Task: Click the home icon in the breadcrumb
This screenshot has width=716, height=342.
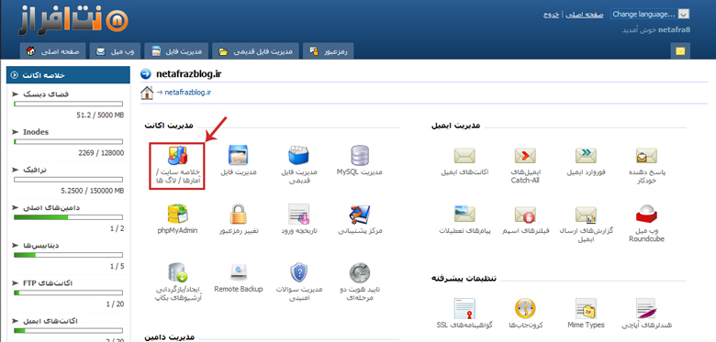Action: coord(147,93)
